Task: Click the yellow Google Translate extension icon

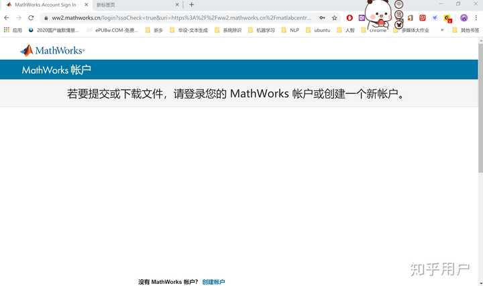Action: click(x=447, y=19)
